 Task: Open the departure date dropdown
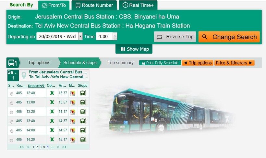[80, 37]
